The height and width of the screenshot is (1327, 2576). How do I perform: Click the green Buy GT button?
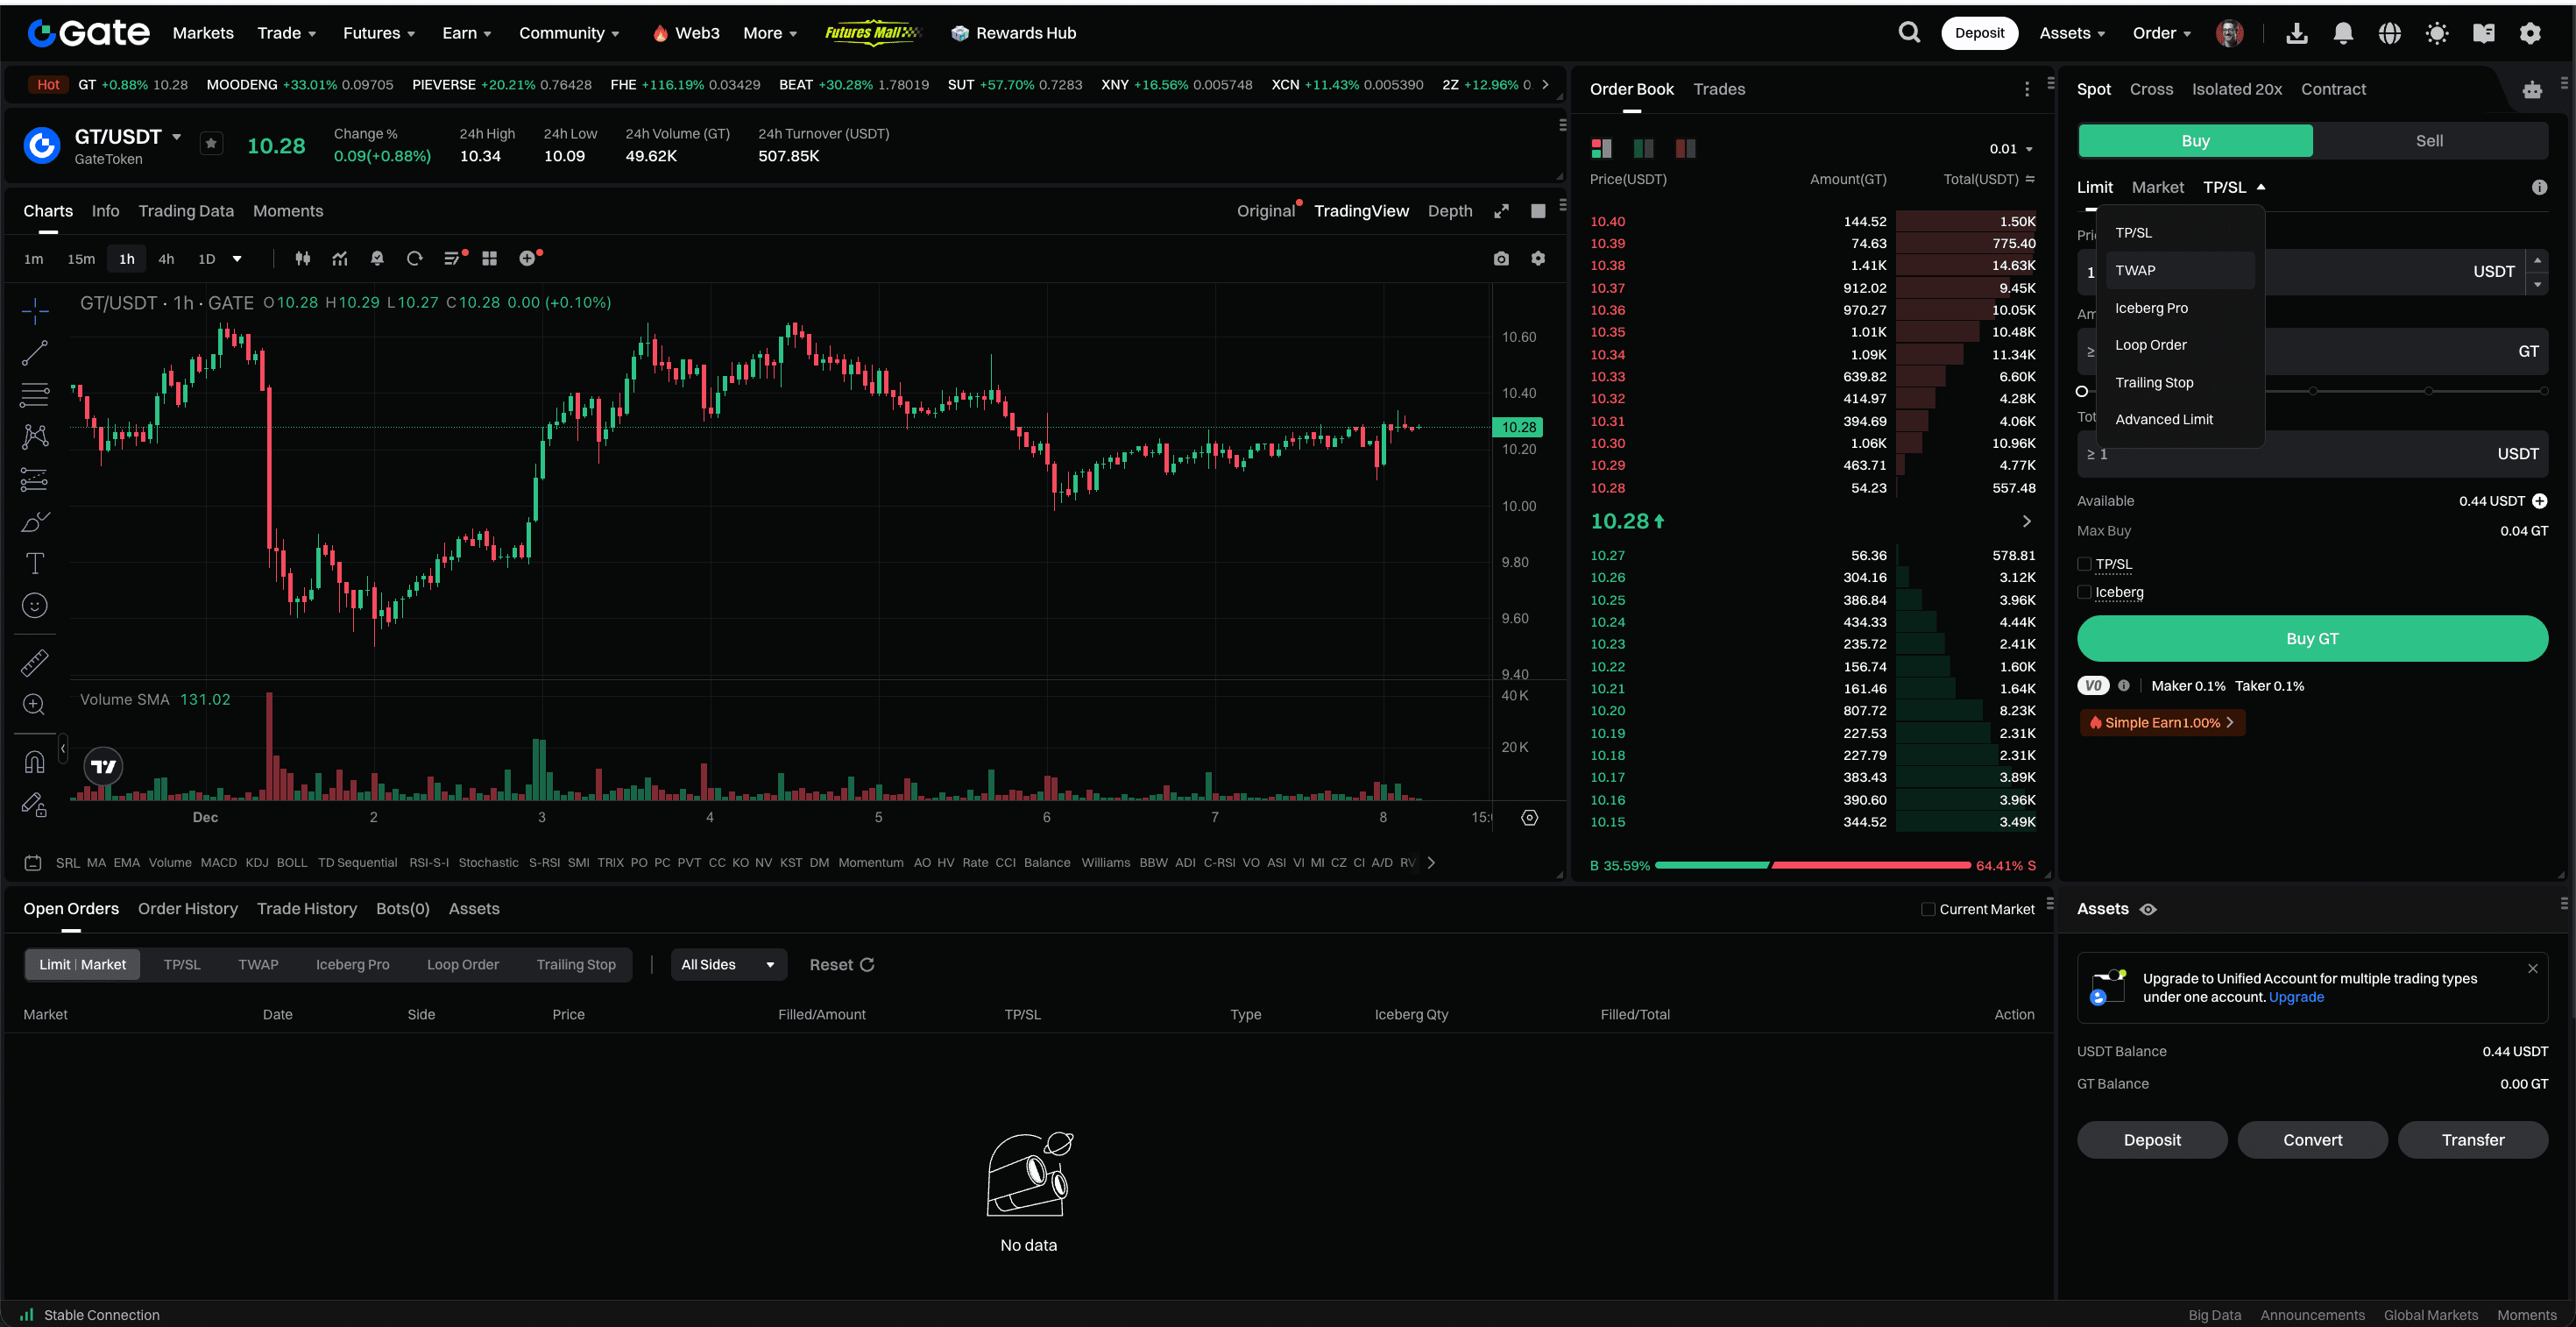click(2311, 638)
